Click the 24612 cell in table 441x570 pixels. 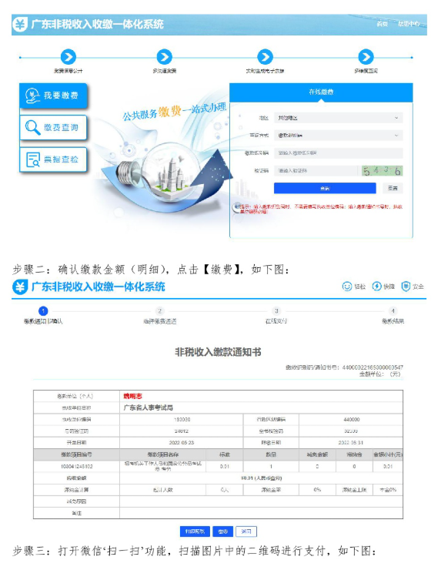pyautogui.click(x=182, y=431)
